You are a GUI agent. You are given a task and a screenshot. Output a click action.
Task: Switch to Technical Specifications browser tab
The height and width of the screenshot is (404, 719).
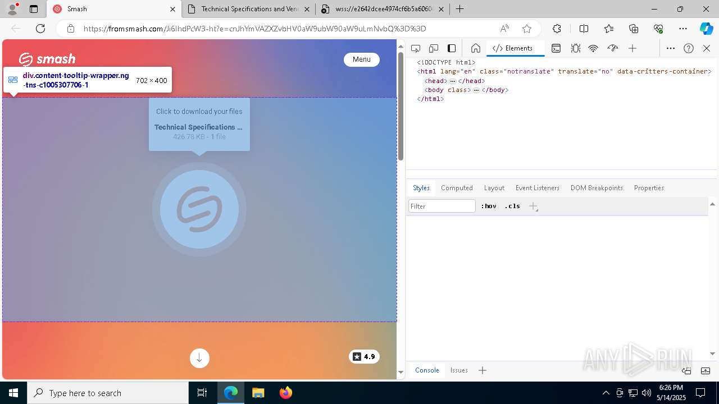tap(249, 9)
